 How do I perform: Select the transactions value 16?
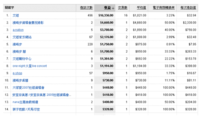126,16
